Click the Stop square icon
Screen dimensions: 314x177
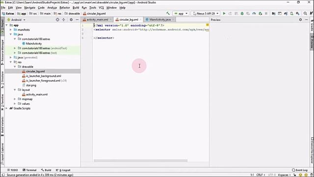[266, 13]
